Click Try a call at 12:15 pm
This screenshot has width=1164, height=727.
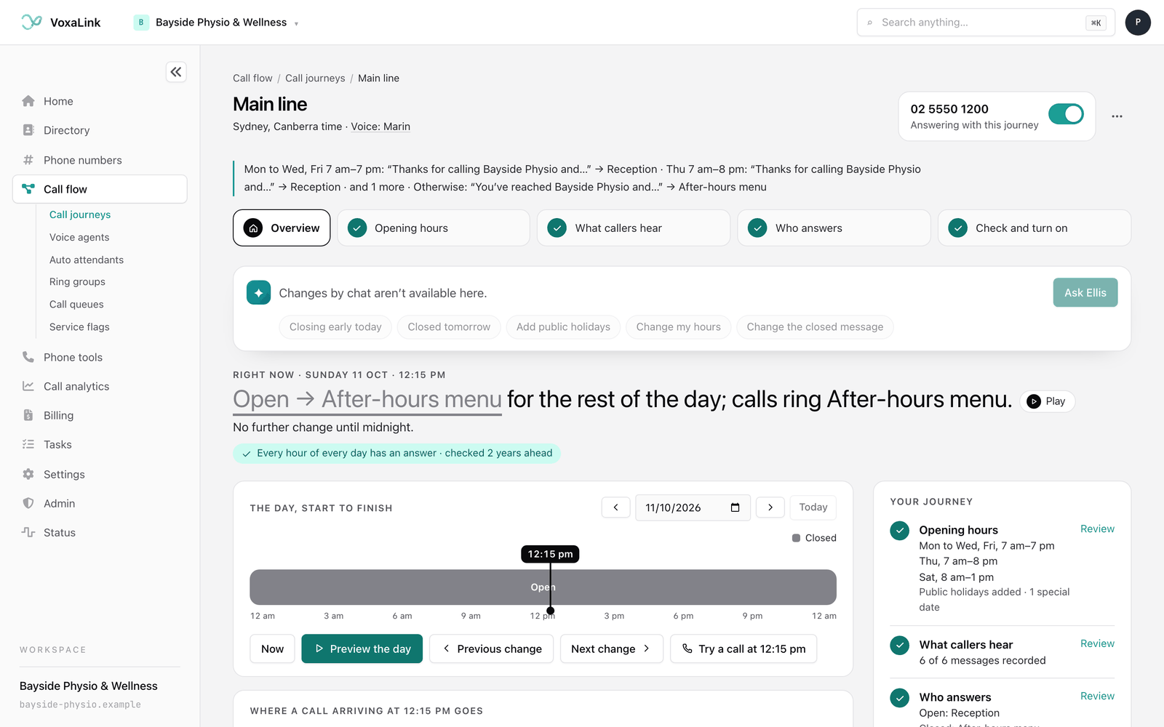tap(744, 649)
